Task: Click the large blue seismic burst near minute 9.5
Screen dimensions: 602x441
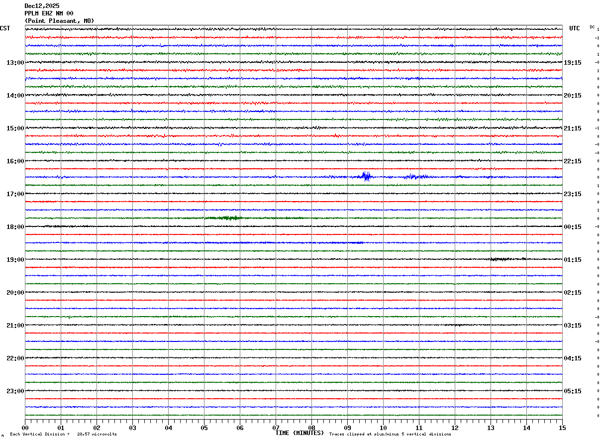Action: pyautogui.click(x=366, y=176)
